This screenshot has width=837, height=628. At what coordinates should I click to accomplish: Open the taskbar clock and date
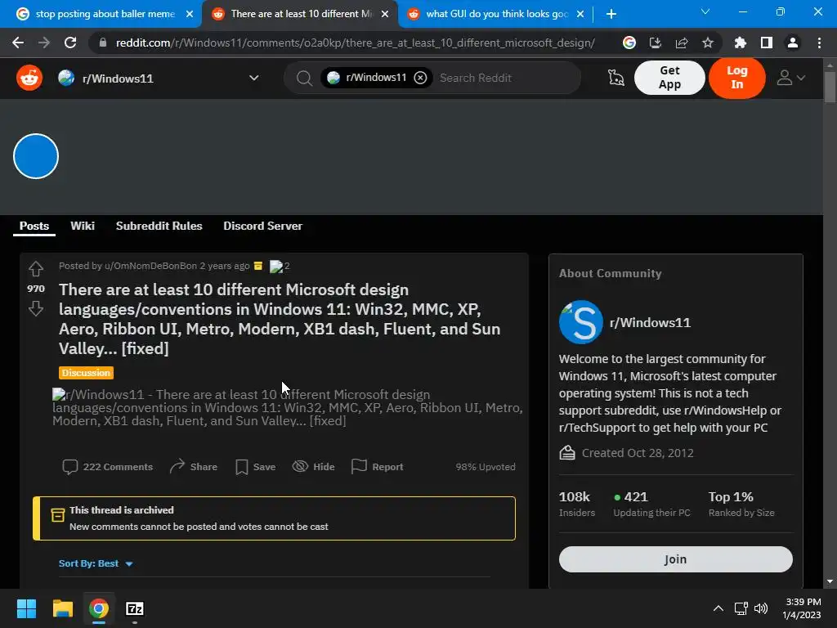pyautogui.click(x=802, y=608)
